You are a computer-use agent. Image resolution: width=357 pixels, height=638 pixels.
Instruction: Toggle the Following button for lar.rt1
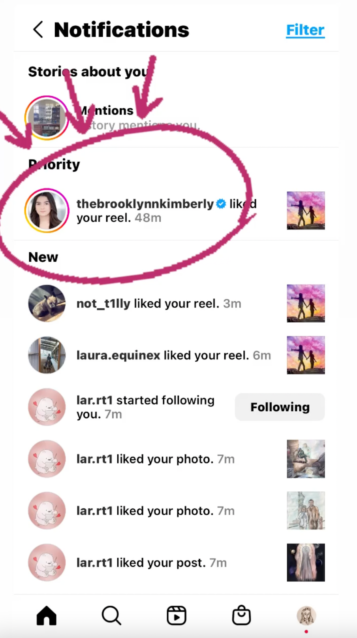280,407
